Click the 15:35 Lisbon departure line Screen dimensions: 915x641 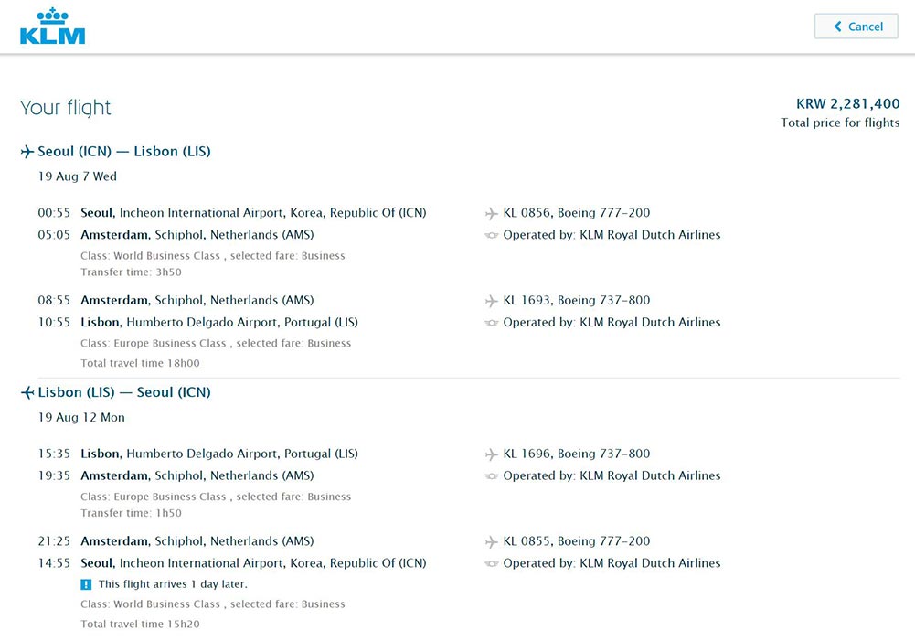pos(197,454)
